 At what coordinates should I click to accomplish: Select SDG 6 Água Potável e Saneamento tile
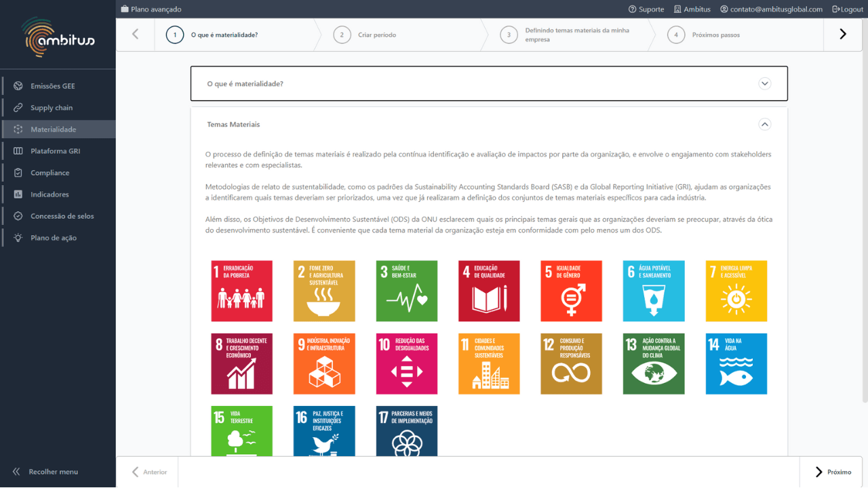pos(654,291)
